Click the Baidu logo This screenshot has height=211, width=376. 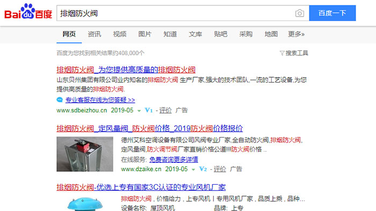pyautogui.click(x=28, y=11)
